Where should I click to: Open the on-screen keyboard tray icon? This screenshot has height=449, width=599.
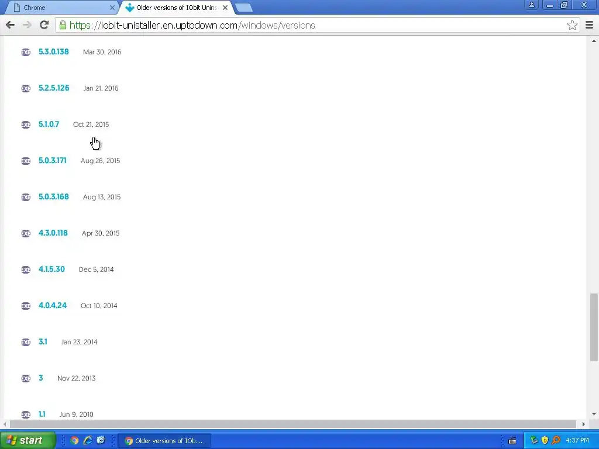(512, 441)
